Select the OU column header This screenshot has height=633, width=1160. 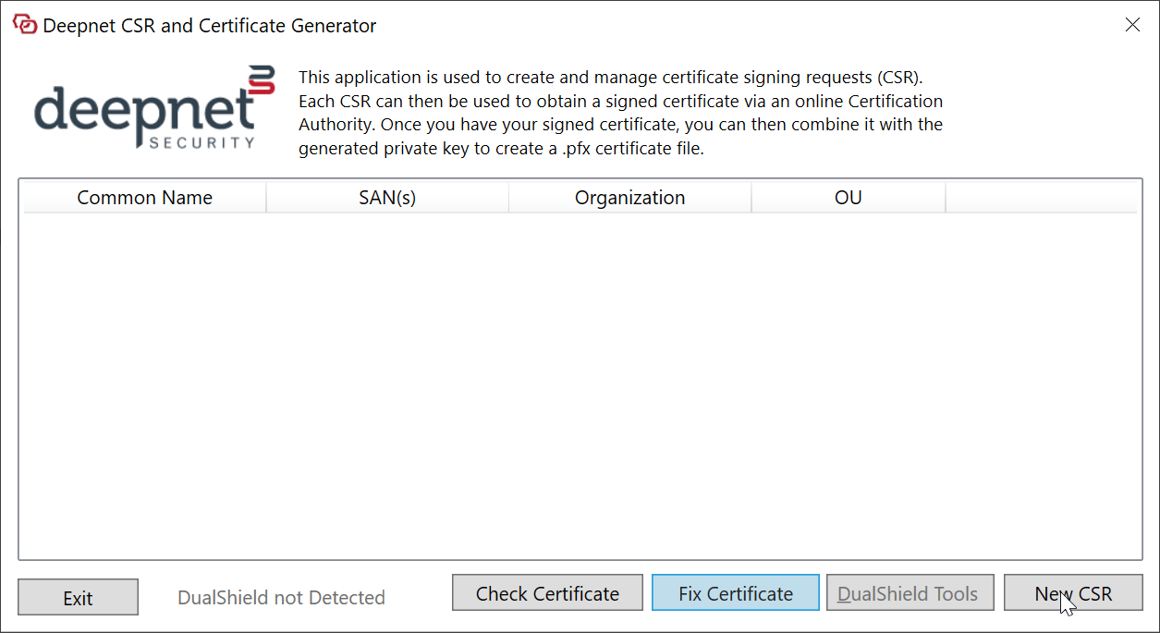848,198
